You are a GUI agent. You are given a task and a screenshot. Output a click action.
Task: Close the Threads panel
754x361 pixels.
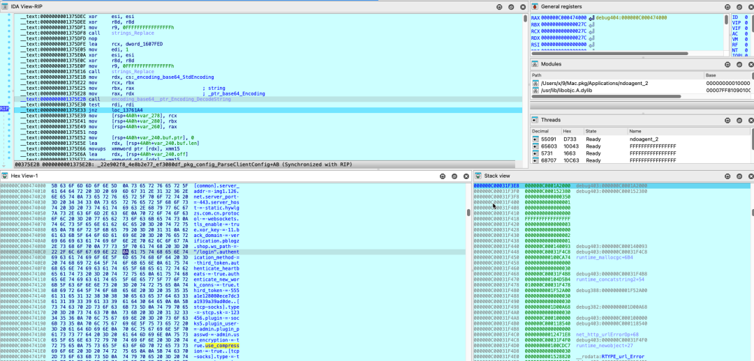click(751, 120)
